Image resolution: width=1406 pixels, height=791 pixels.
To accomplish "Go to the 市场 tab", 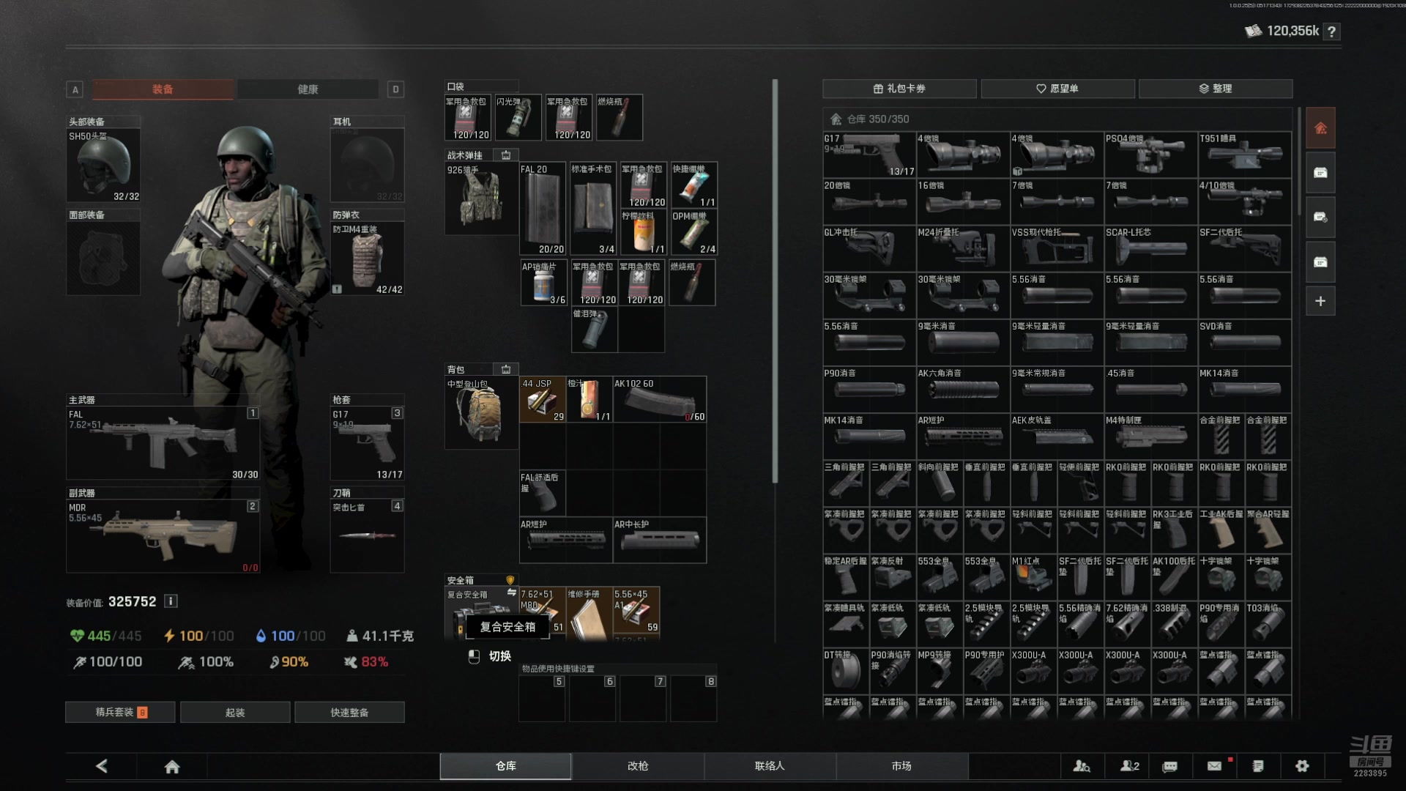I will coord(901,766).
